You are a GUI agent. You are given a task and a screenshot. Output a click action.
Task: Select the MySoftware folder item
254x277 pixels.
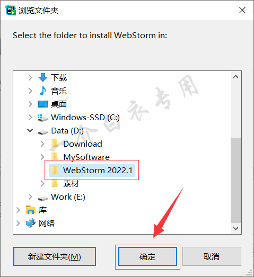[x=81, y=157]
